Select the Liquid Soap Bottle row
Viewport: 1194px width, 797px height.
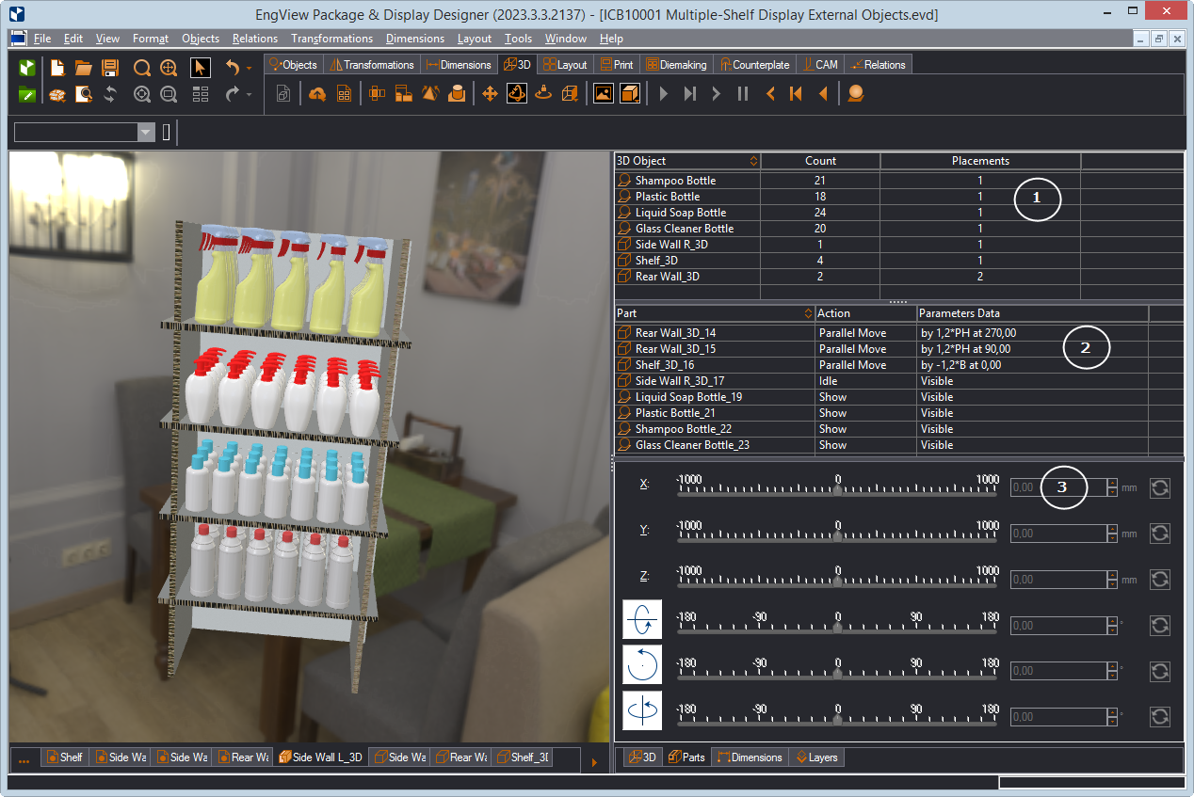click(899, 213)
